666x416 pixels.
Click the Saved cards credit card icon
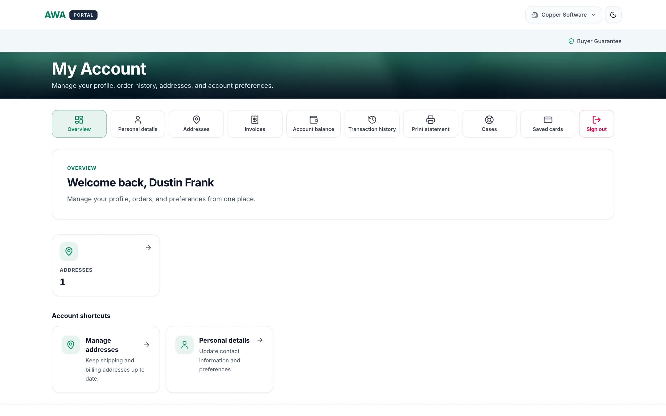point(548,120)
